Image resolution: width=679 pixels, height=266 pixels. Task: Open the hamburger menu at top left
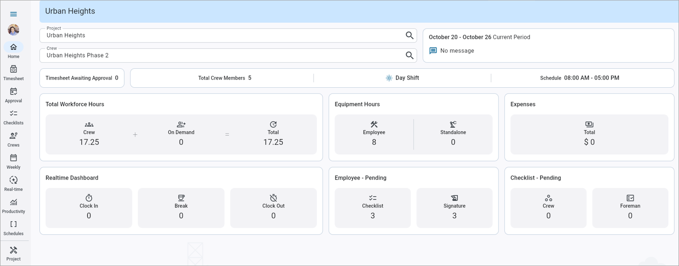(x=13, y=14)
